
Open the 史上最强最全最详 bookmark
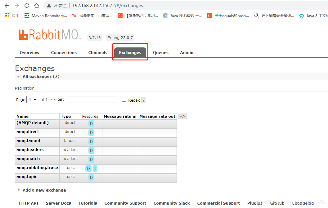(274, 16)
